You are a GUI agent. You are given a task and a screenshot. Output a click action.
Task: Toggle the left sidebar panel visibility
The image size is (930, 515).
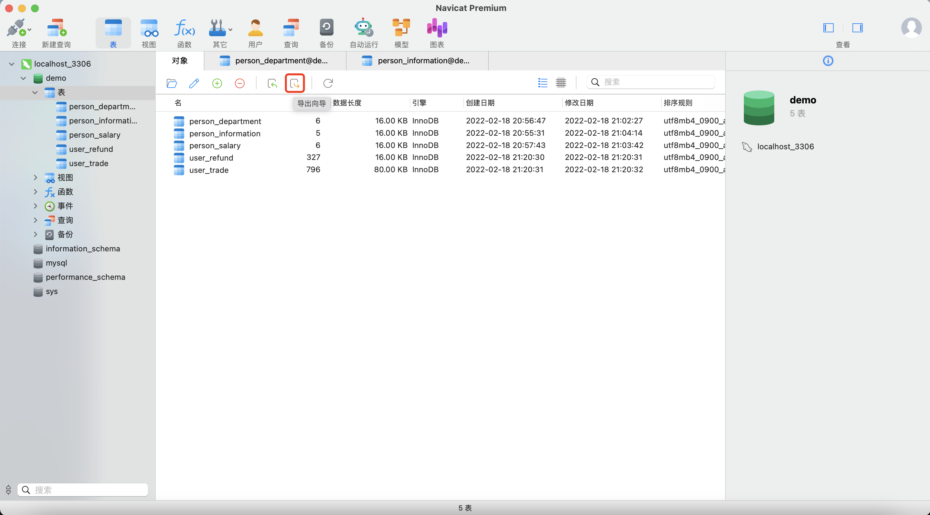point(828,28)
